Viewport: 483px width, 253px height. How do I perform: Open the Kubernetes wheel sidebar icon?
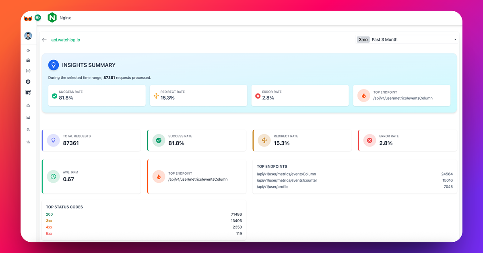[x=28, y=82]
